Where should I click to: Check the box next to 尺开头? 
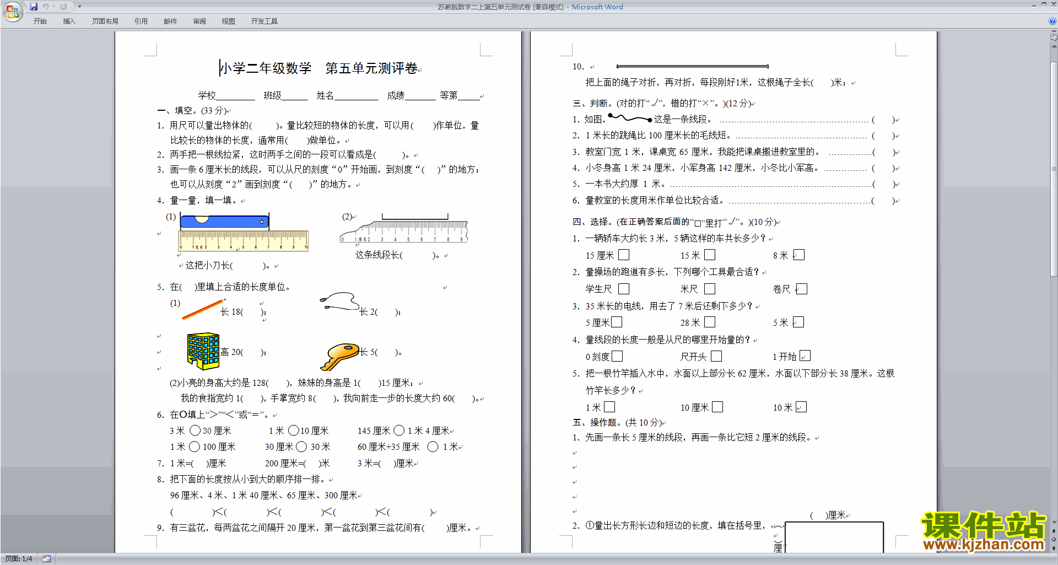click(x=716, y=356)
